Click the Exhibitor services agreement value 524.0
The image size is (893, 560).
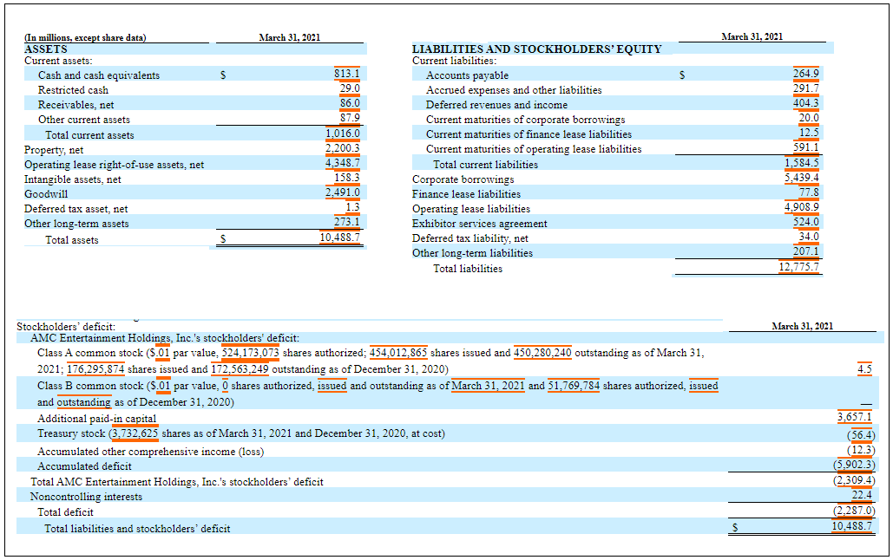806,223
